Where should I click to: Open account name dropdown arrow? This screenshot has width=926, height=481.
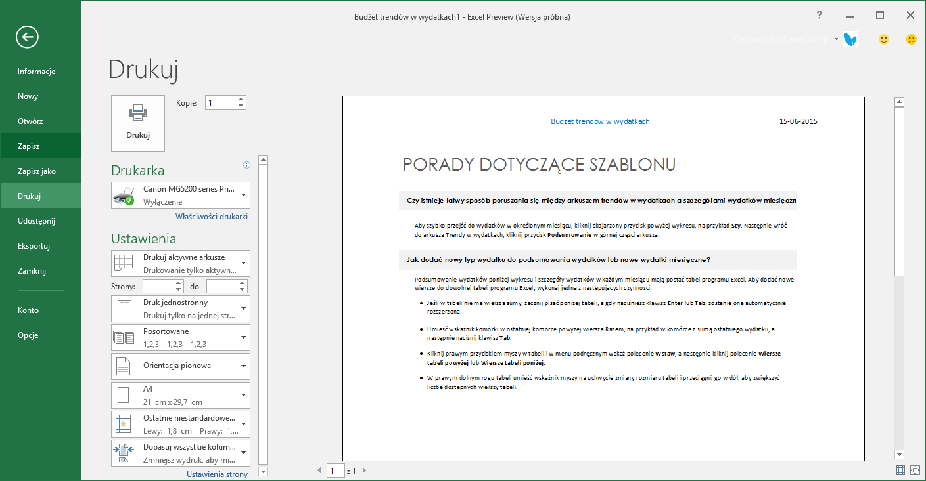837,39
